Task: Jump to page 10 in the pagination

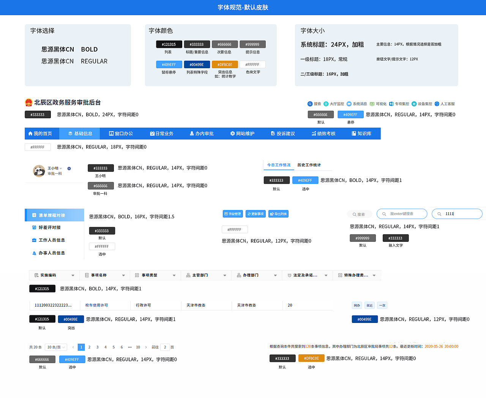Action: pyautogui.click(x=138, y=347)
